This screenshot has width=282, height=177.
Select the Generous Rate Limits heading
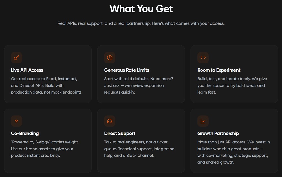point(127,70)
